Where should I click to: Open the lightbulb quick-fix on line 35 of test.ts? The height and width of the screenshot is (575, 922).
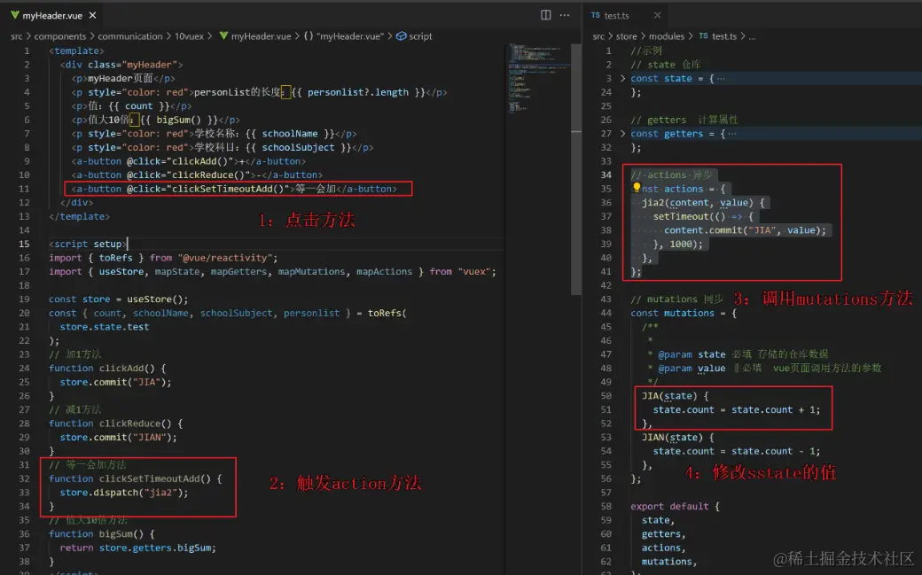(x=637, y=188)
